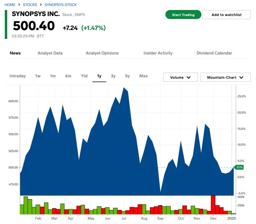Select the 5y chart range

[x=127, y=76]
